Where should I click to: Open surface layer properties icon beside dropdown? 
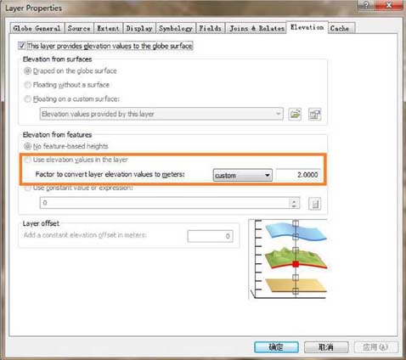coord(314,114)
